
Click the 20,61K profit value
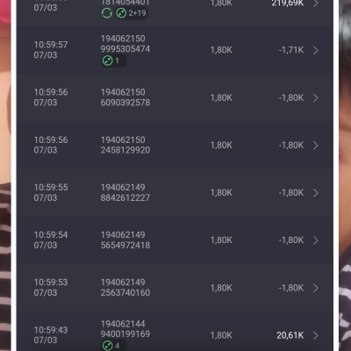(x=290, y=335)
